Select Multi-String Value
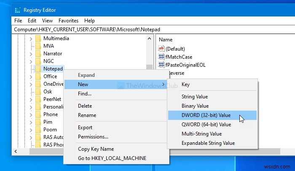The image size is (295, 171). (212, 134)
